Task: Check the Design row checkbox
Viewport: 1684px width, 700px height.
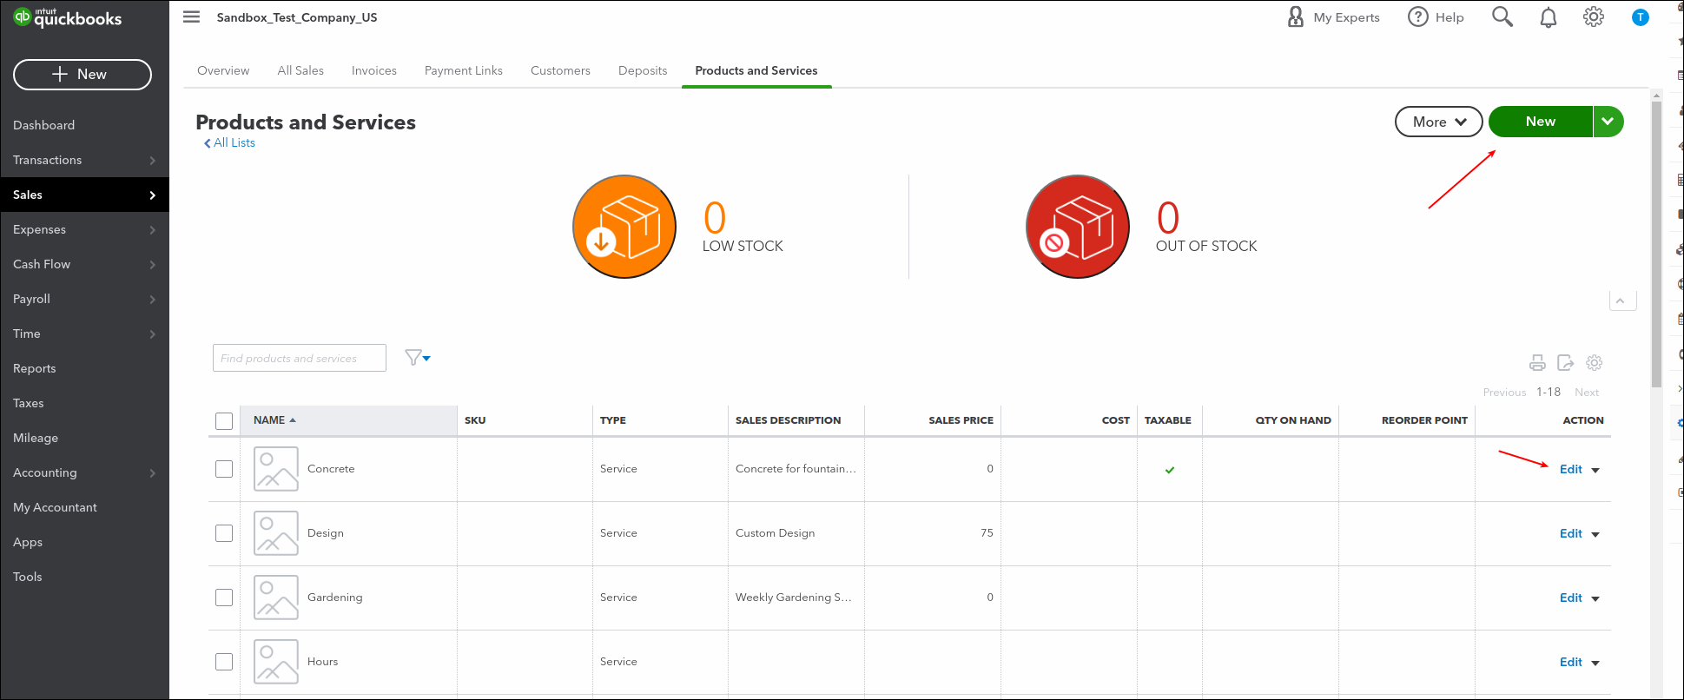Action: 224,533
